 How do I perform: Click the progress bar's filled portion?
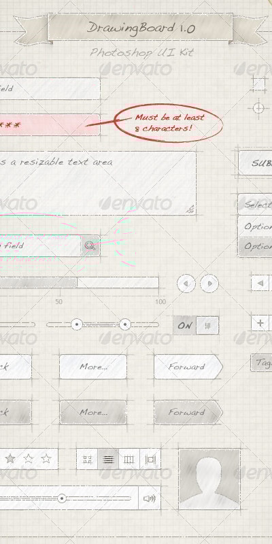coord(38,283)
